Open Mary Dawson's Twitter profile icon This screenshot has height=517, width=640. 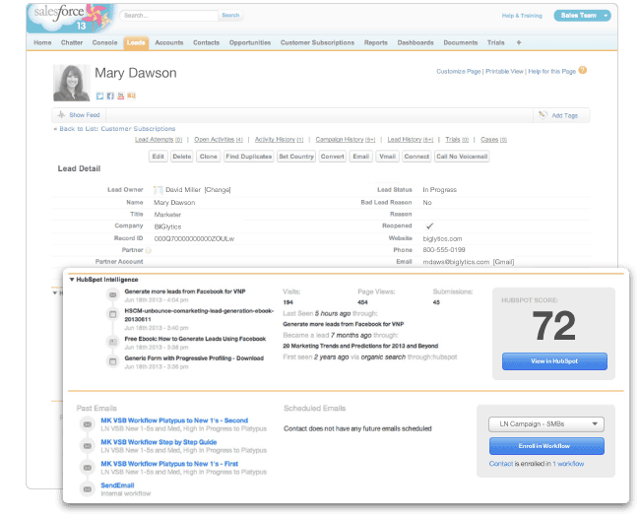(x=99, y=96)
